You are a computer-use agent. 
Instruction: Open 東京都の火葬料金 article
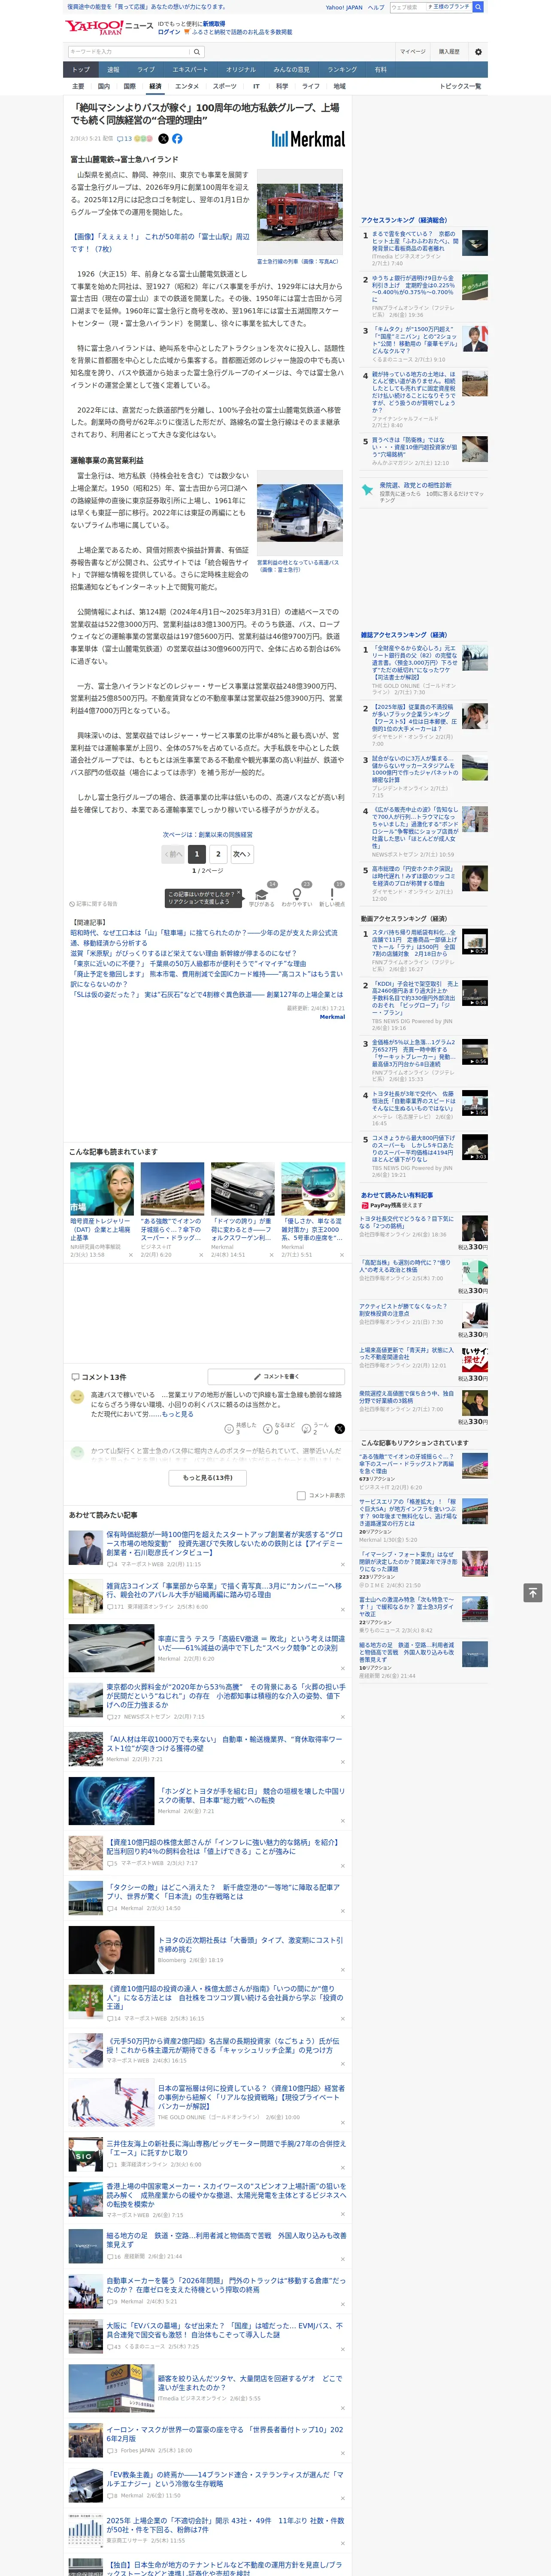coord(226,1695)
